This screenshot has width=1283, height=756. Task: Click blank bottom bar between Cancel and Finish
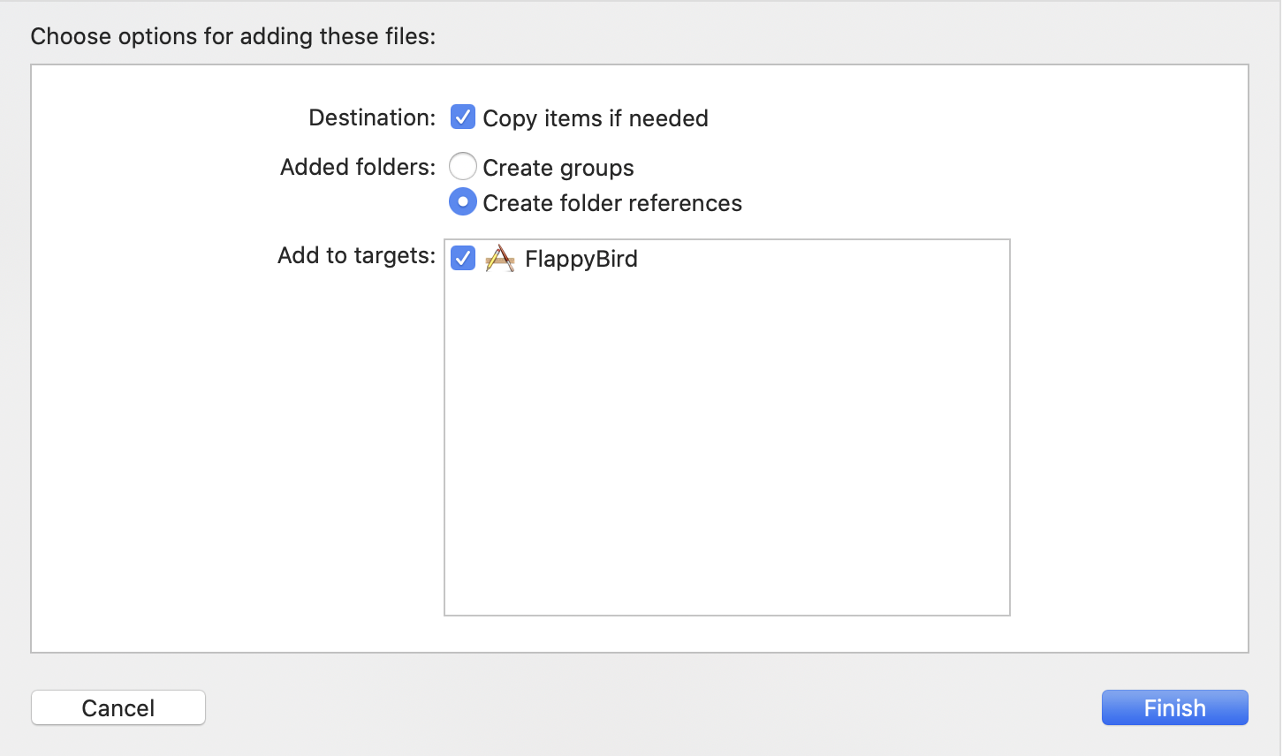(654, 707)
